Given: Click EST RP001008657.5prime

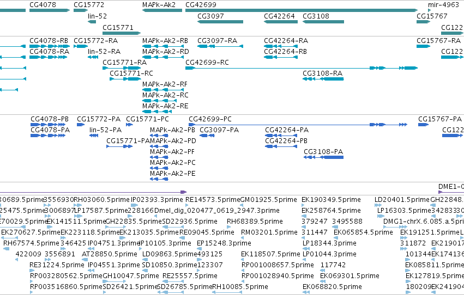Looking at the screenshot, I should tap(278, 266).
